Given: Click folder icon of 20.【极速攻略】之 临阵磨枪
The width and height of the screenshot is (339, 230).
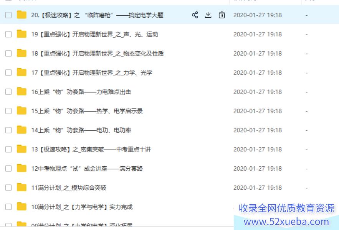Looking at the screenshot, I should tap(21, 15).
